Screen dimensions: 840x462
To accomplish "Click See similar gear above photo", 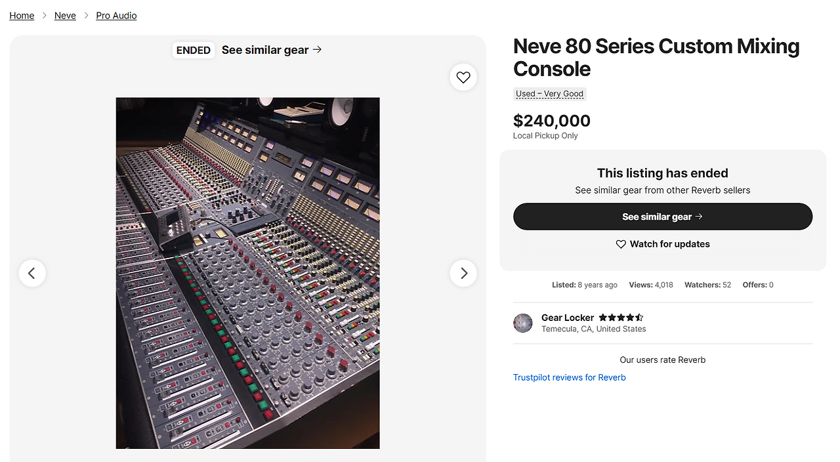I will tap(265, 50).
